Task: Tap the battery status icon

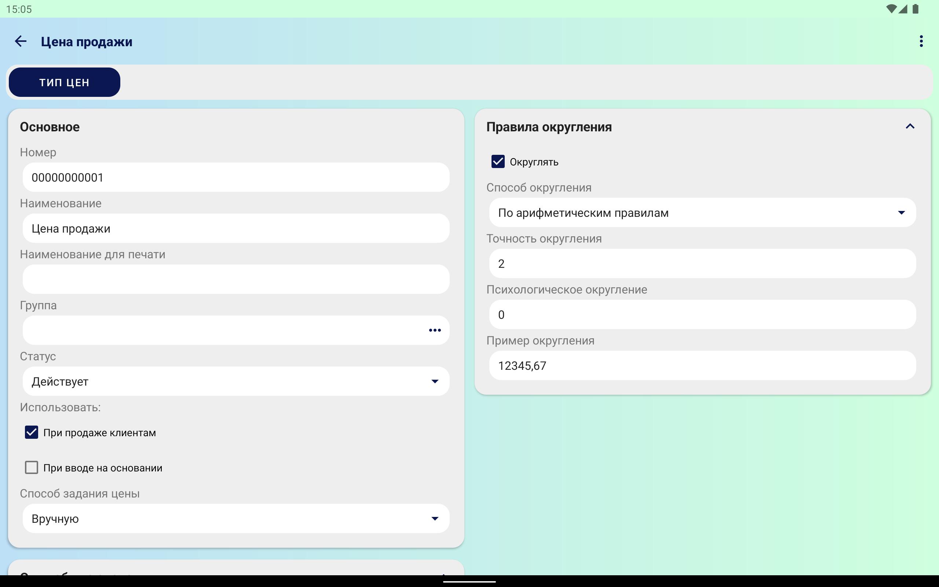Action: pos(916,9)
